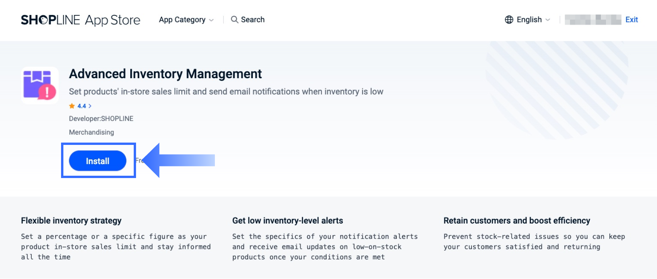Click the Advanced Inventory Management title
Image resolution: width=657 pixels, height=279 pixels.
[165, 74]
